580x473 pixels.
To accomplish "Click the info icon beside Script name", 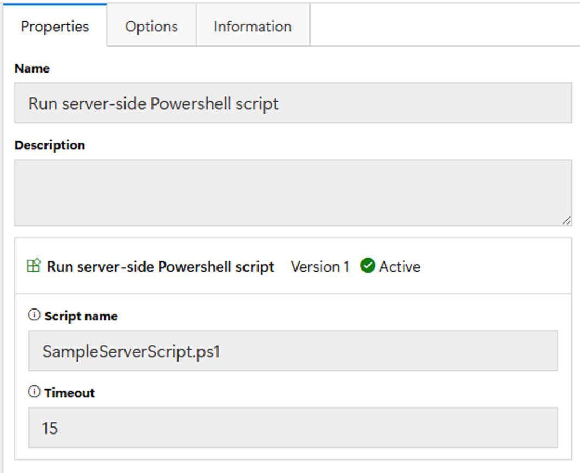I will click(34, 316).
